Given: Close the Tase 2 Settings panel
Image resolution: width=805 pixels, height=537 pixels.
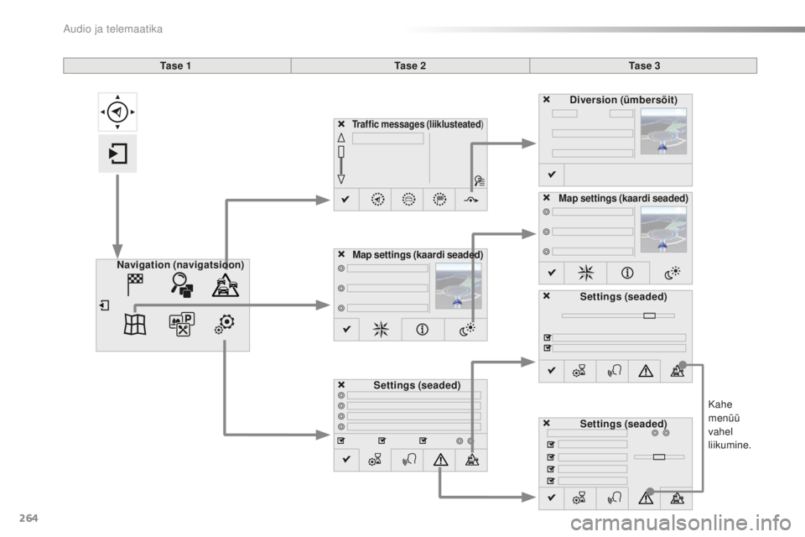Looking at the screenshot, I should click(341, 385).
